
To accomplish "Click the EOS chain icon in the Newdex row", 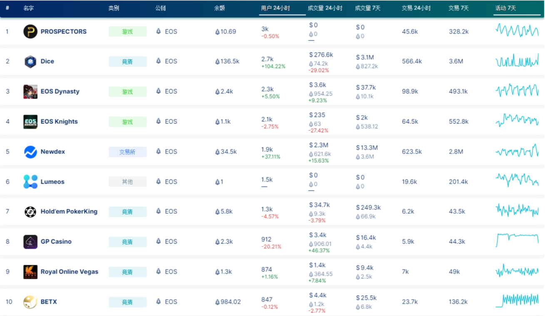I will [158, 151].
